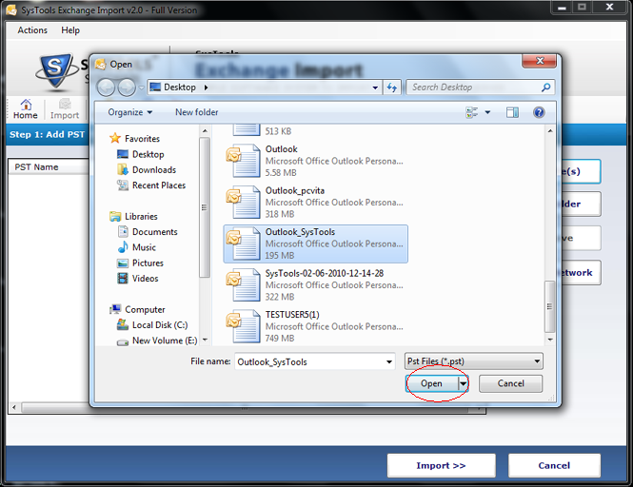Viewport: 633px width, 487px height.
Task: Click the Back navigation arrow in Open dialog
Action: (106, 88)
